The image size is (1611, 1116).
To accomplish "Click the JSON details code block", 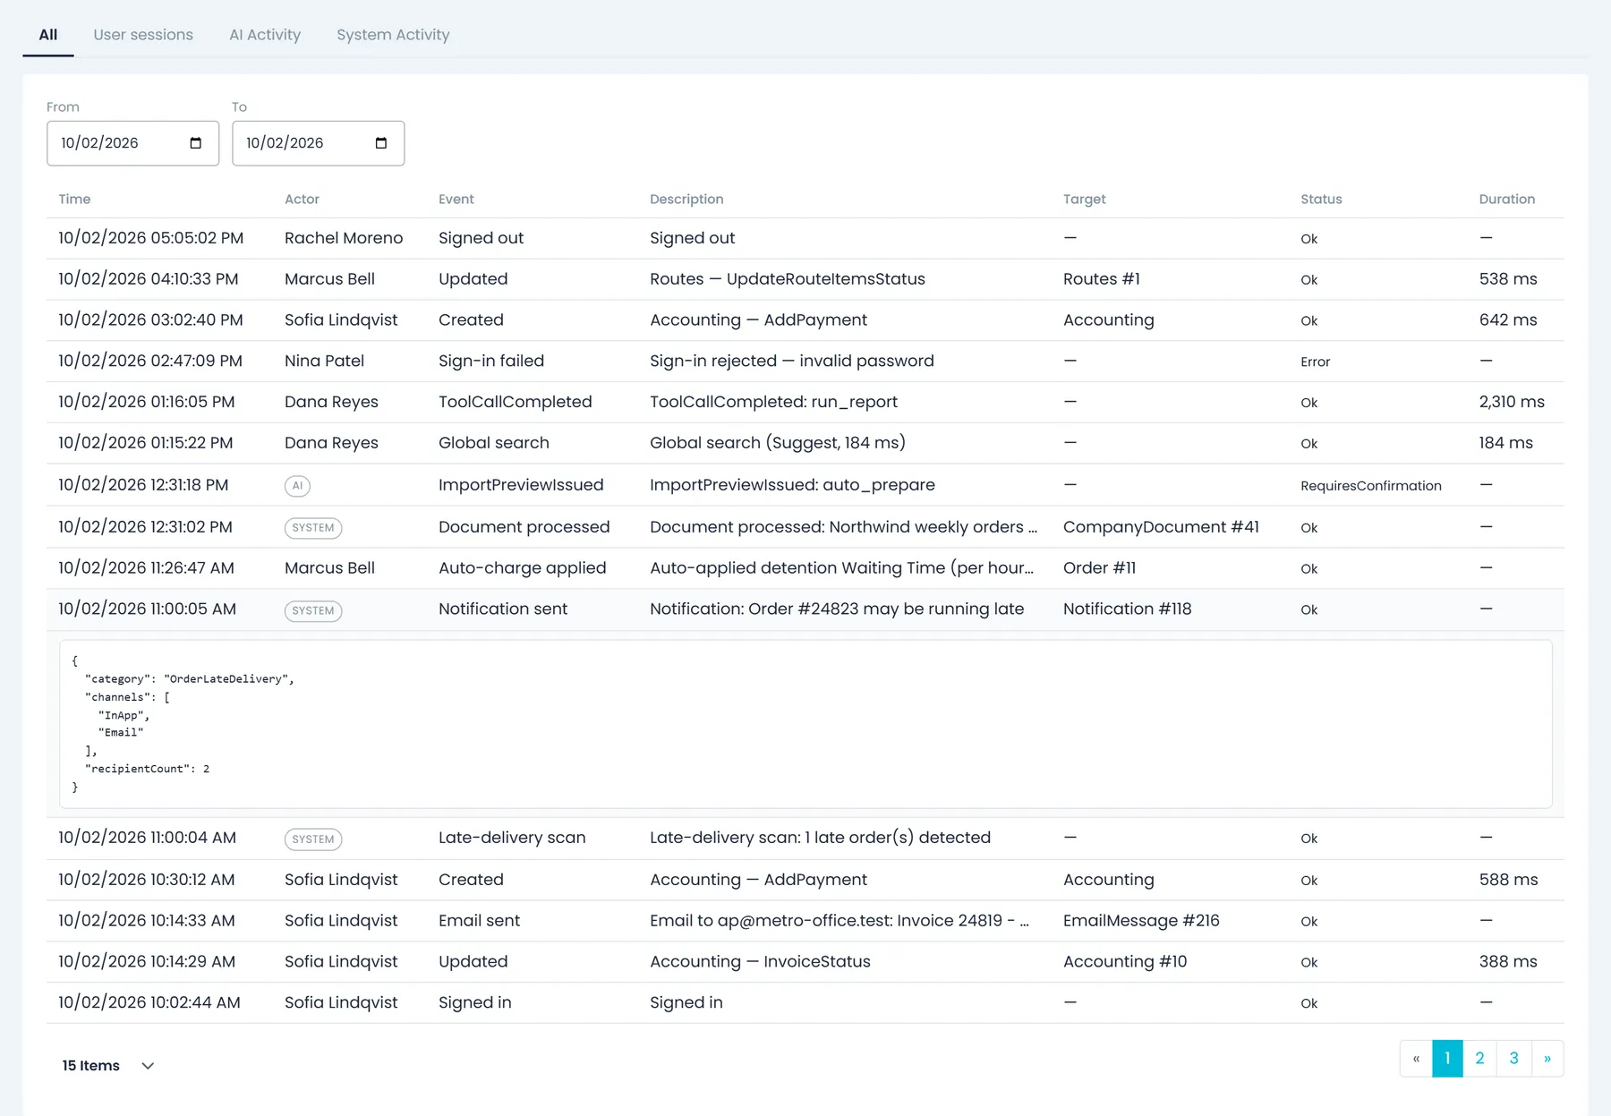I will pyautogui.click(x=805, y=724).
